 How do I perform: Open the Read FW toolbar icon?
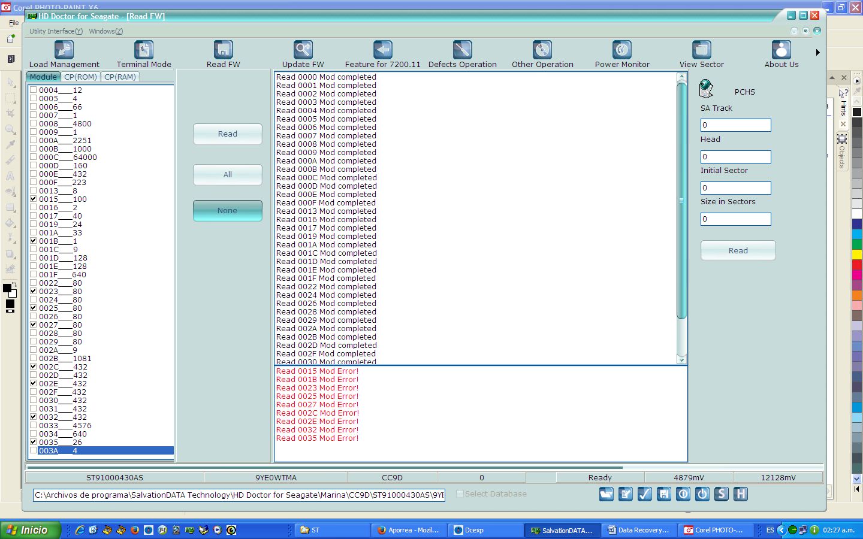coord(223,50)
